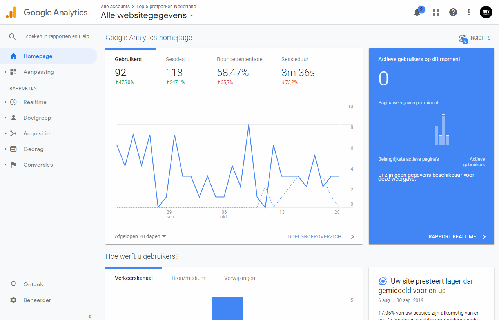Expand the Realtime reports arrow
The height and width of the screenshot is (320, 499).
5,102
